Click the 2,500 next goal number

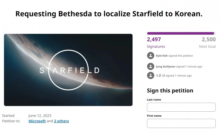click(208, 40)
